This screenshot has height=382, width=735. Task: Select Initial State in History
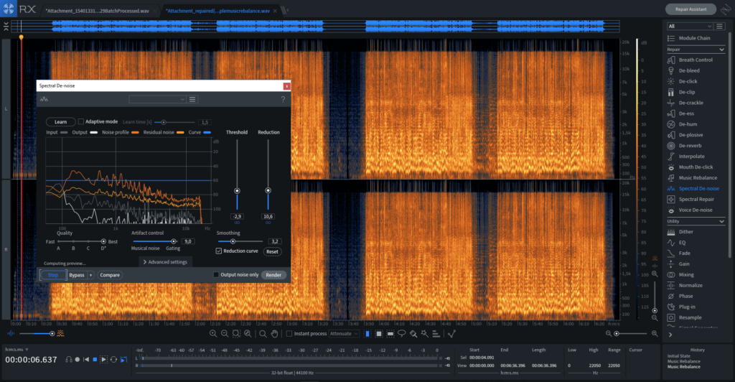[679, 356]
